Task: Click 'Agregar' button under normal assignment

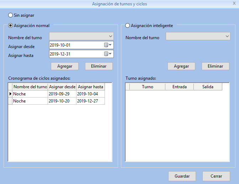Action: (x=65, y=66)
